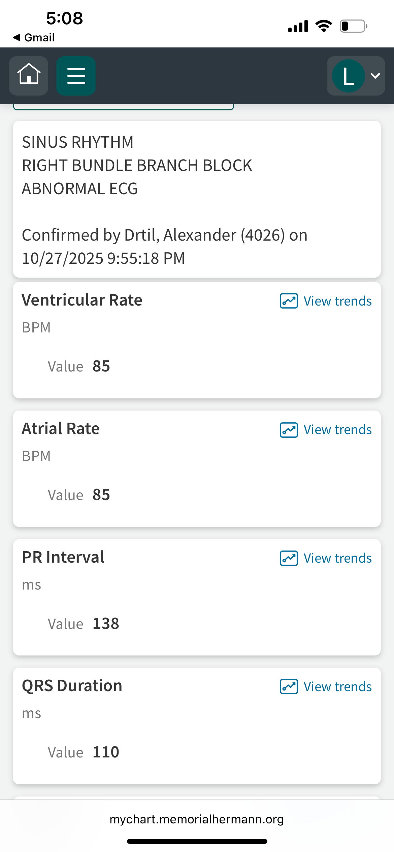Tap the mychart.memorialhermann.org address bar
The height and width of the screenshot is (852, 394).
click(197, 819)
